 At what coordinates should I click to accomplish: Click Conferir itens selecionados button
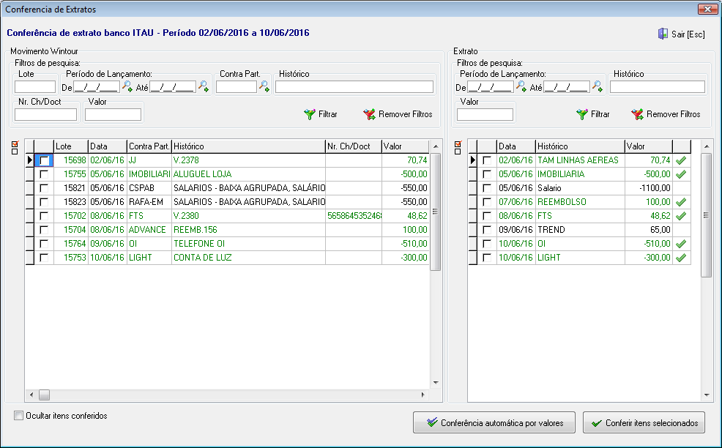644,422
